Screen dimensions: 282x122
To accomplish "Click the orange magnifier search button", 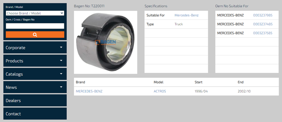I will (35, 35).
